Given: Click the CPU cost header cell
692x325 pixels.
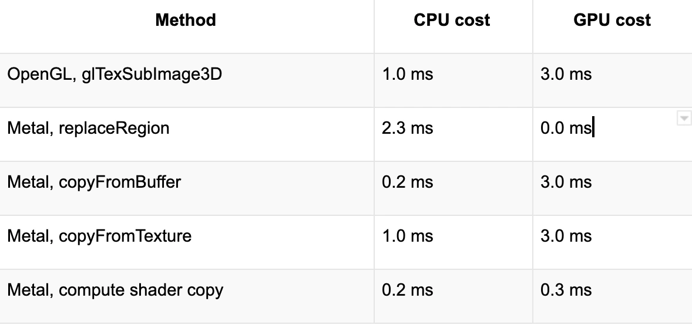Looking at the screenshot, I should coord(452,21).
